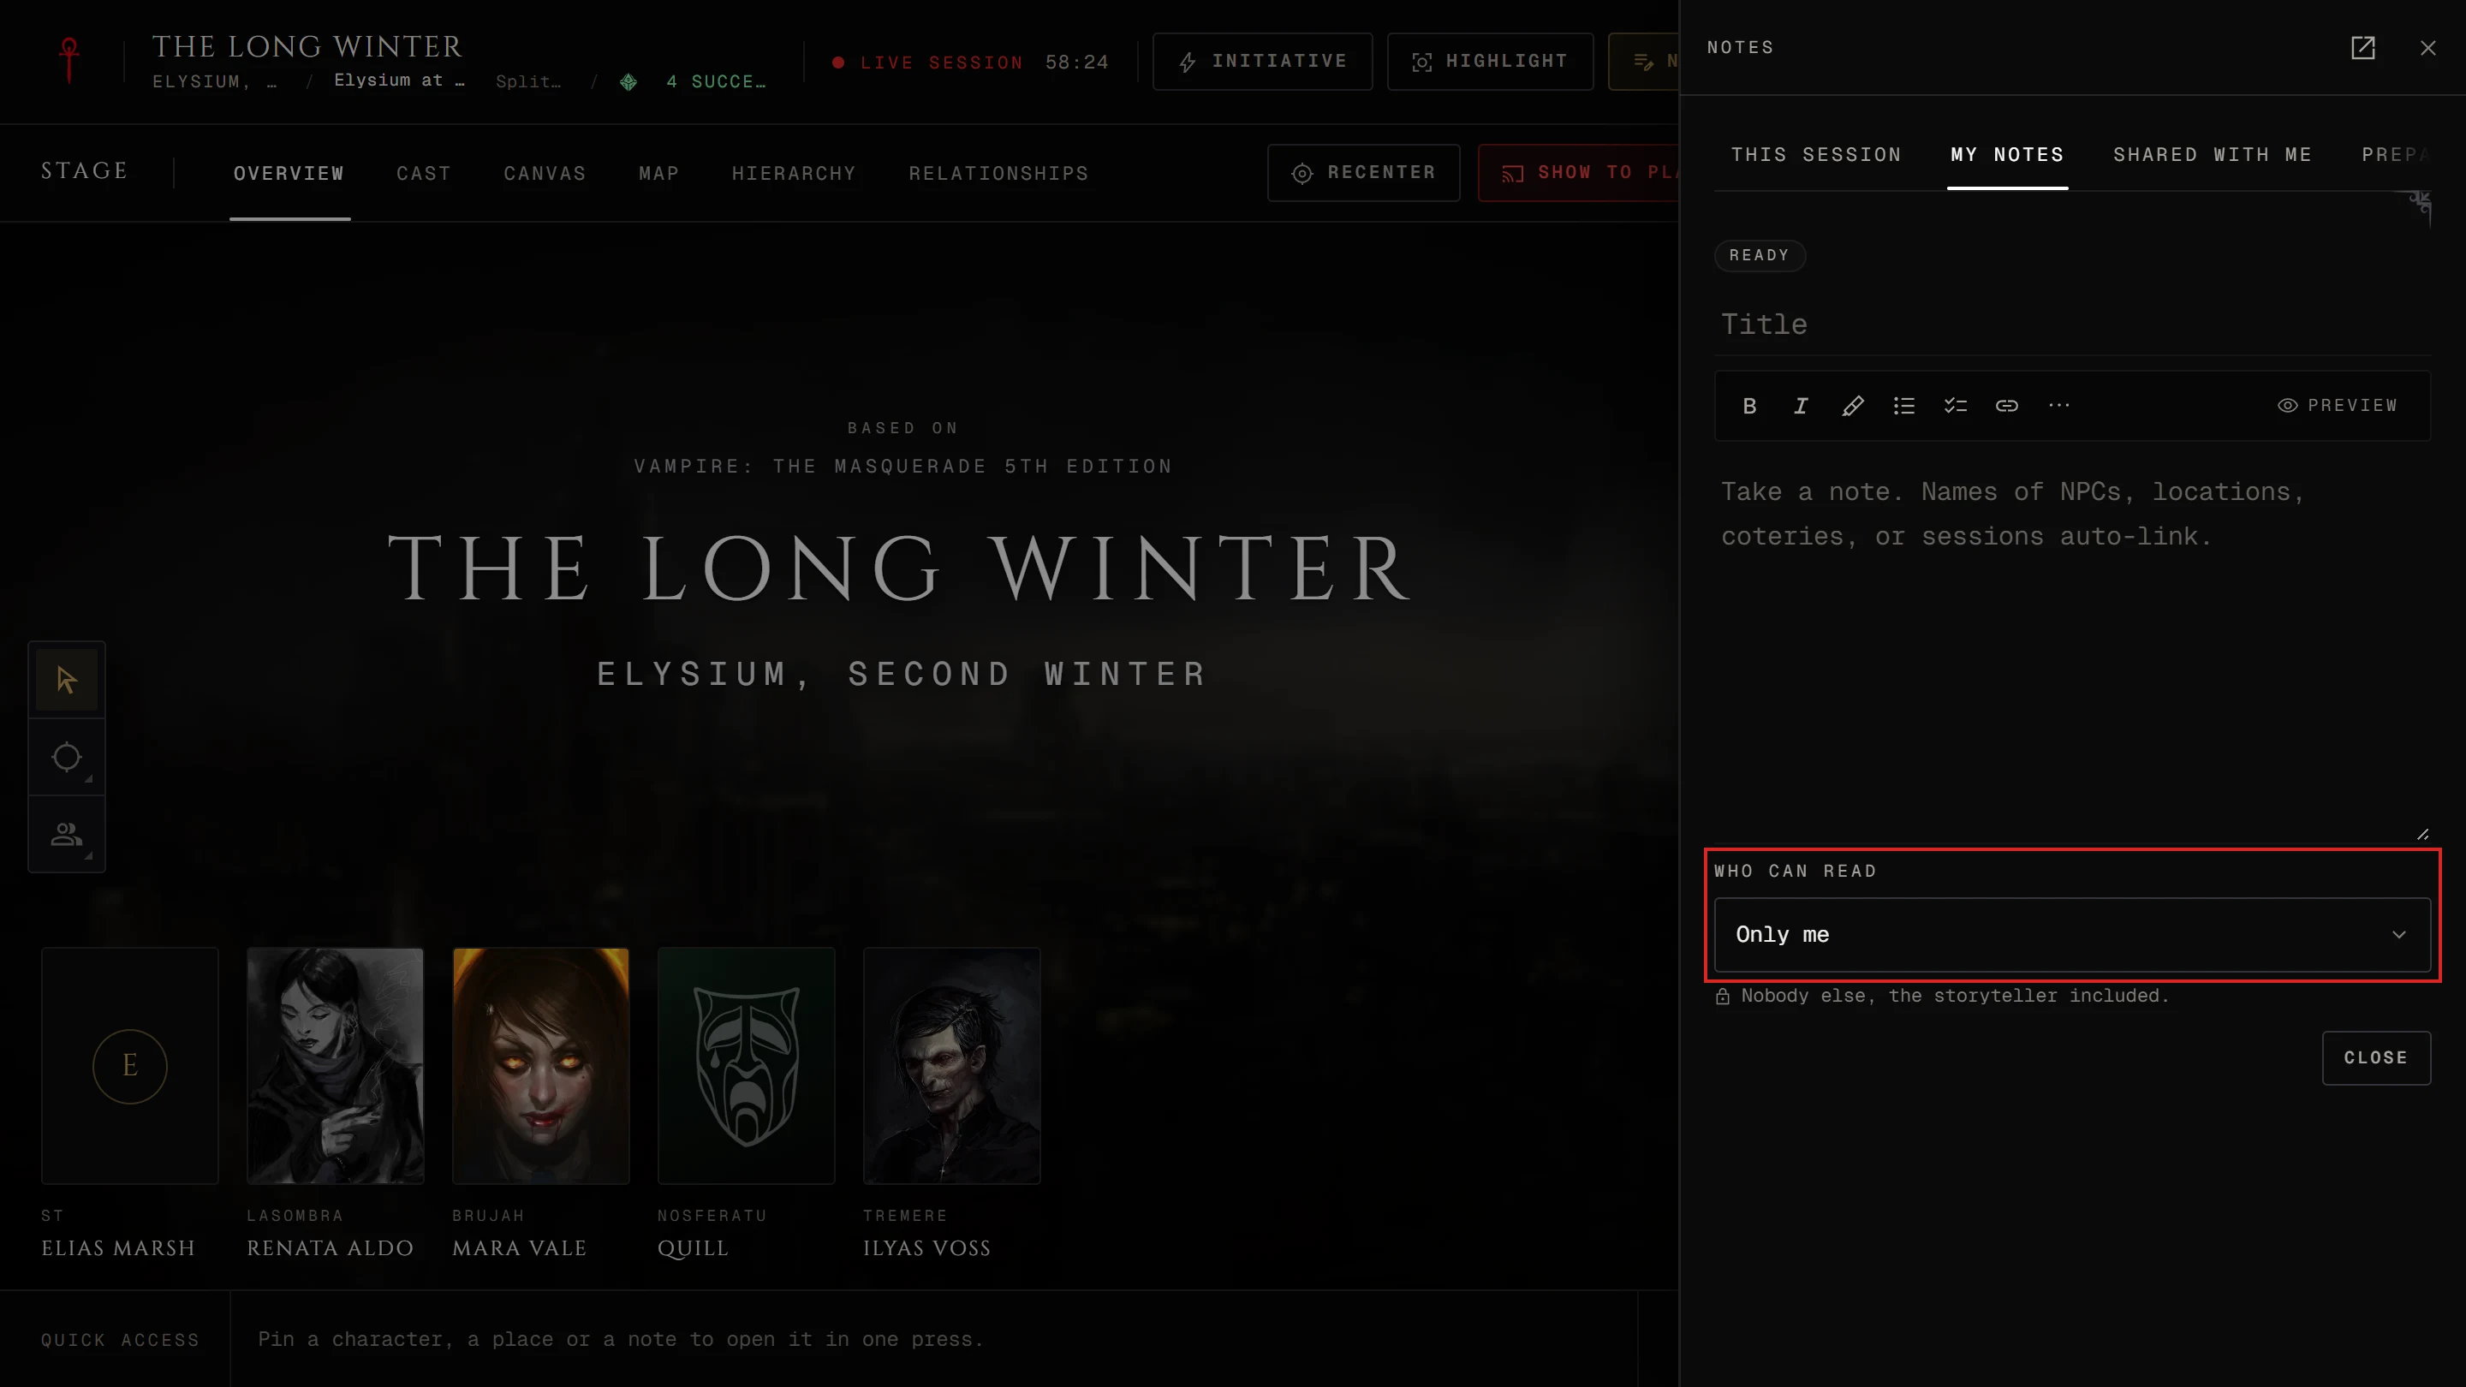Click the green dice successes icon
The height and width of the screenshot is (1387, 2466).
coord(628,82)
